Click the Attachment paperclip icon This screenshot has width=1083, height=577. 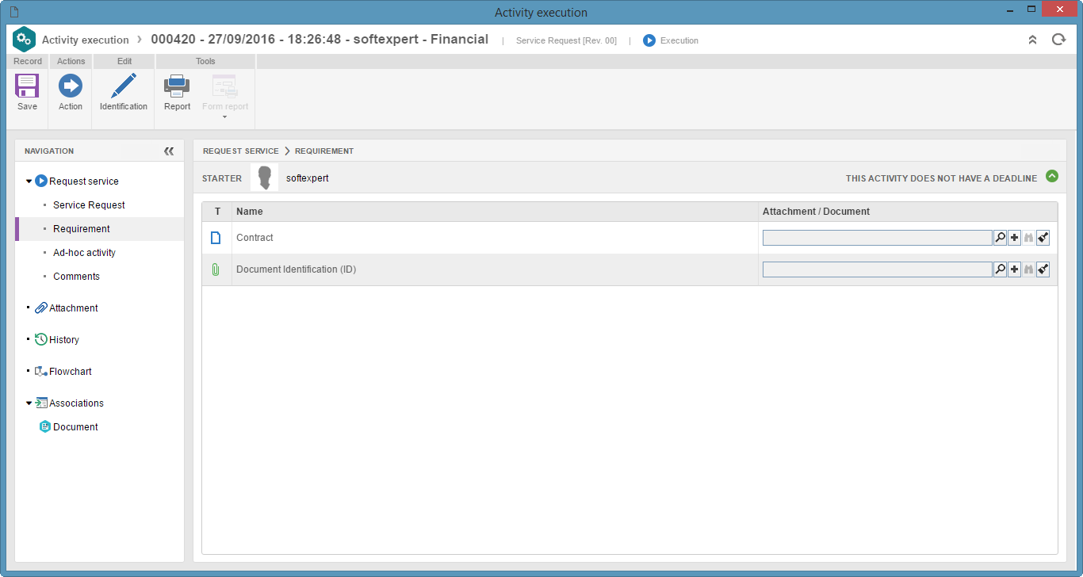[41, 308]
